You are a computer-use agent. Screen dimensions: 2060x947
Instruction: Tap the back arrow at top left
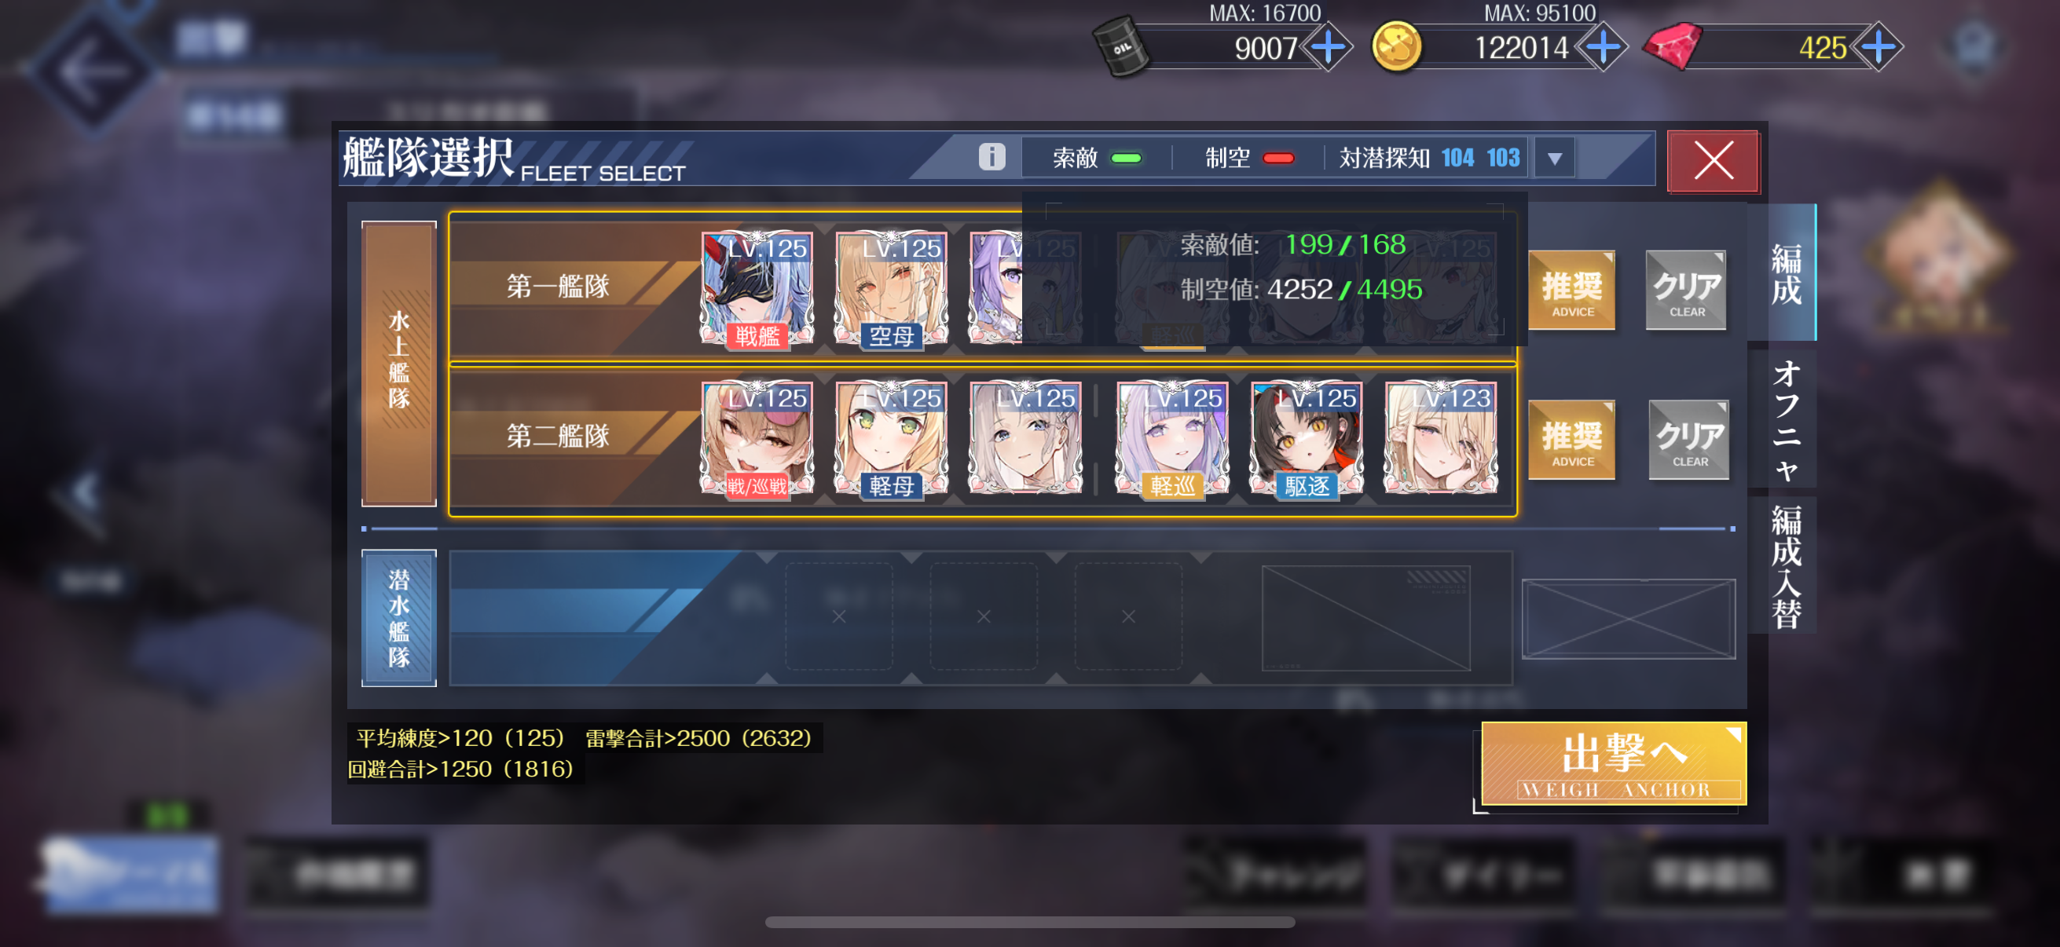click(93, 71)
